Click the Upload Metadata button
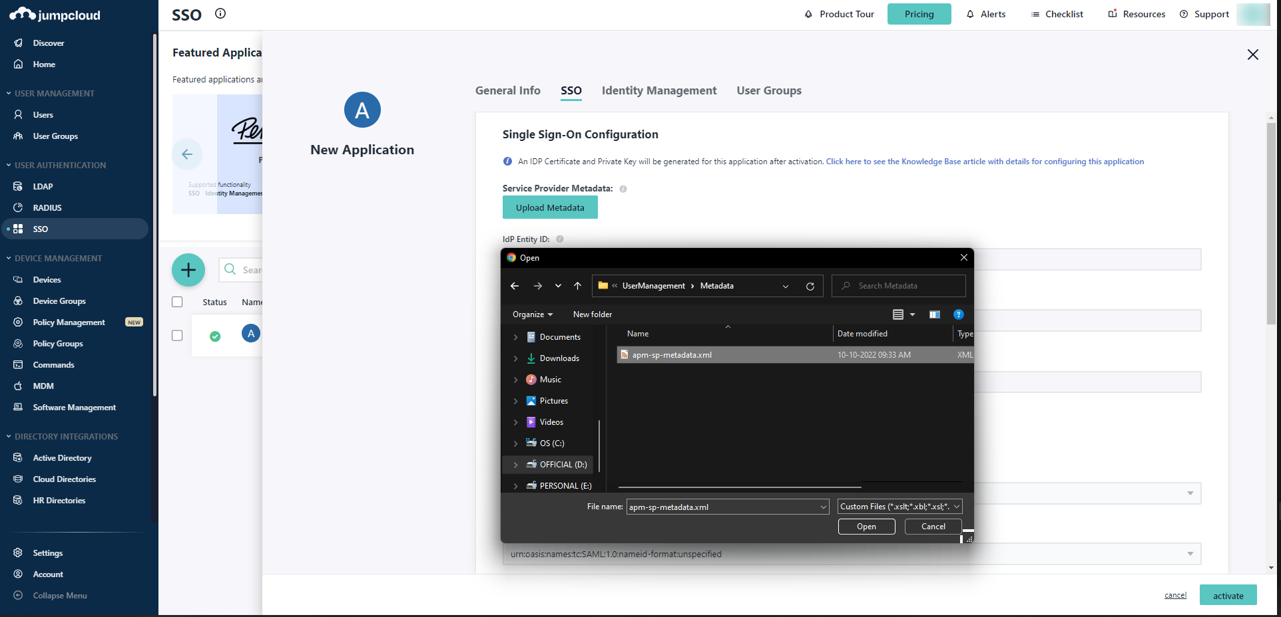The width and height of the screenshot is (1281, 617). click(550, 207)
